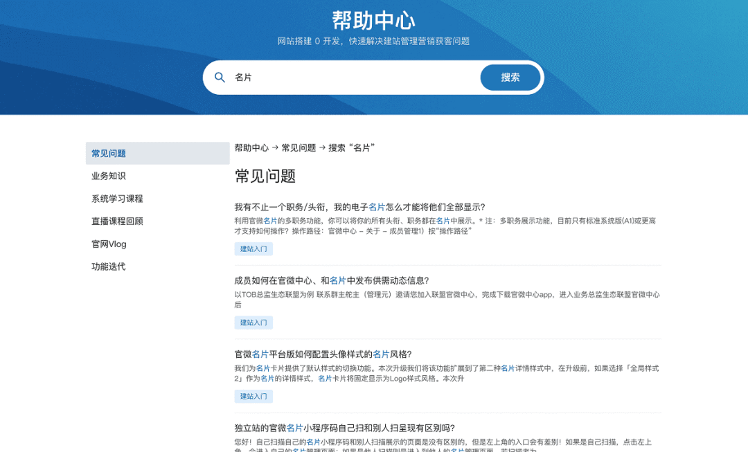Click the 帮助中心 page title in banner
748x452 pixels.
coord(373,19)
